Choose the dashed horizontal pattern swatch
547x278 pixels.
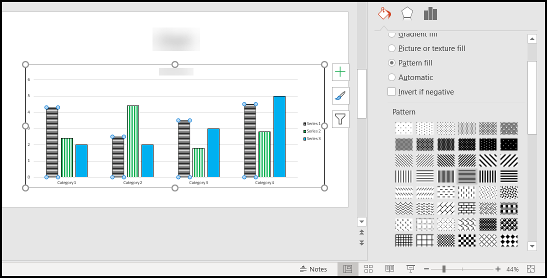446,192
